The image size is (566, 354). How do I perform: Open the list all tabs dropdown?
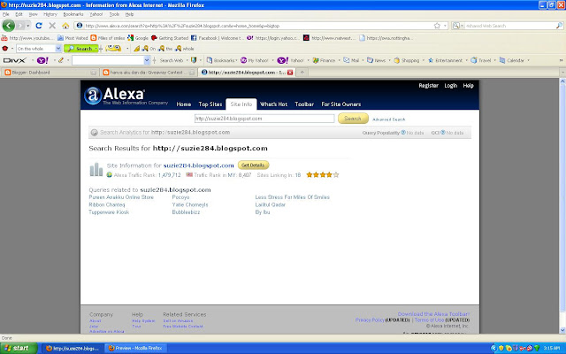click(562, 73)
